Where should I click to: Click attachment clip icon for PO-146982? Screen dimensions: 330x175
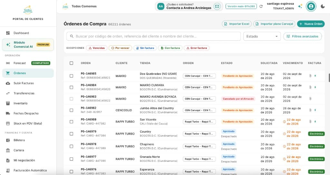[310, 110]
